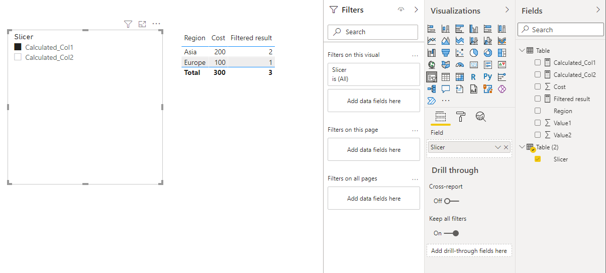Open the slicer visual More options ellipsis
The image size is (606, 273).
pyautogui.click(x=156, y=24)
